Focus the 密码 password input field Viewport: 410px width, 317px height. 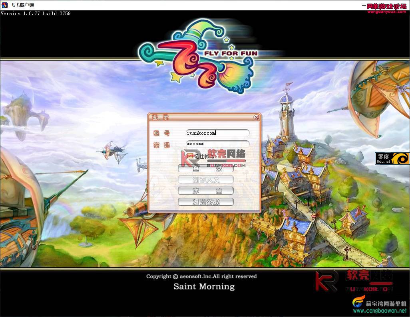[217, 144]
